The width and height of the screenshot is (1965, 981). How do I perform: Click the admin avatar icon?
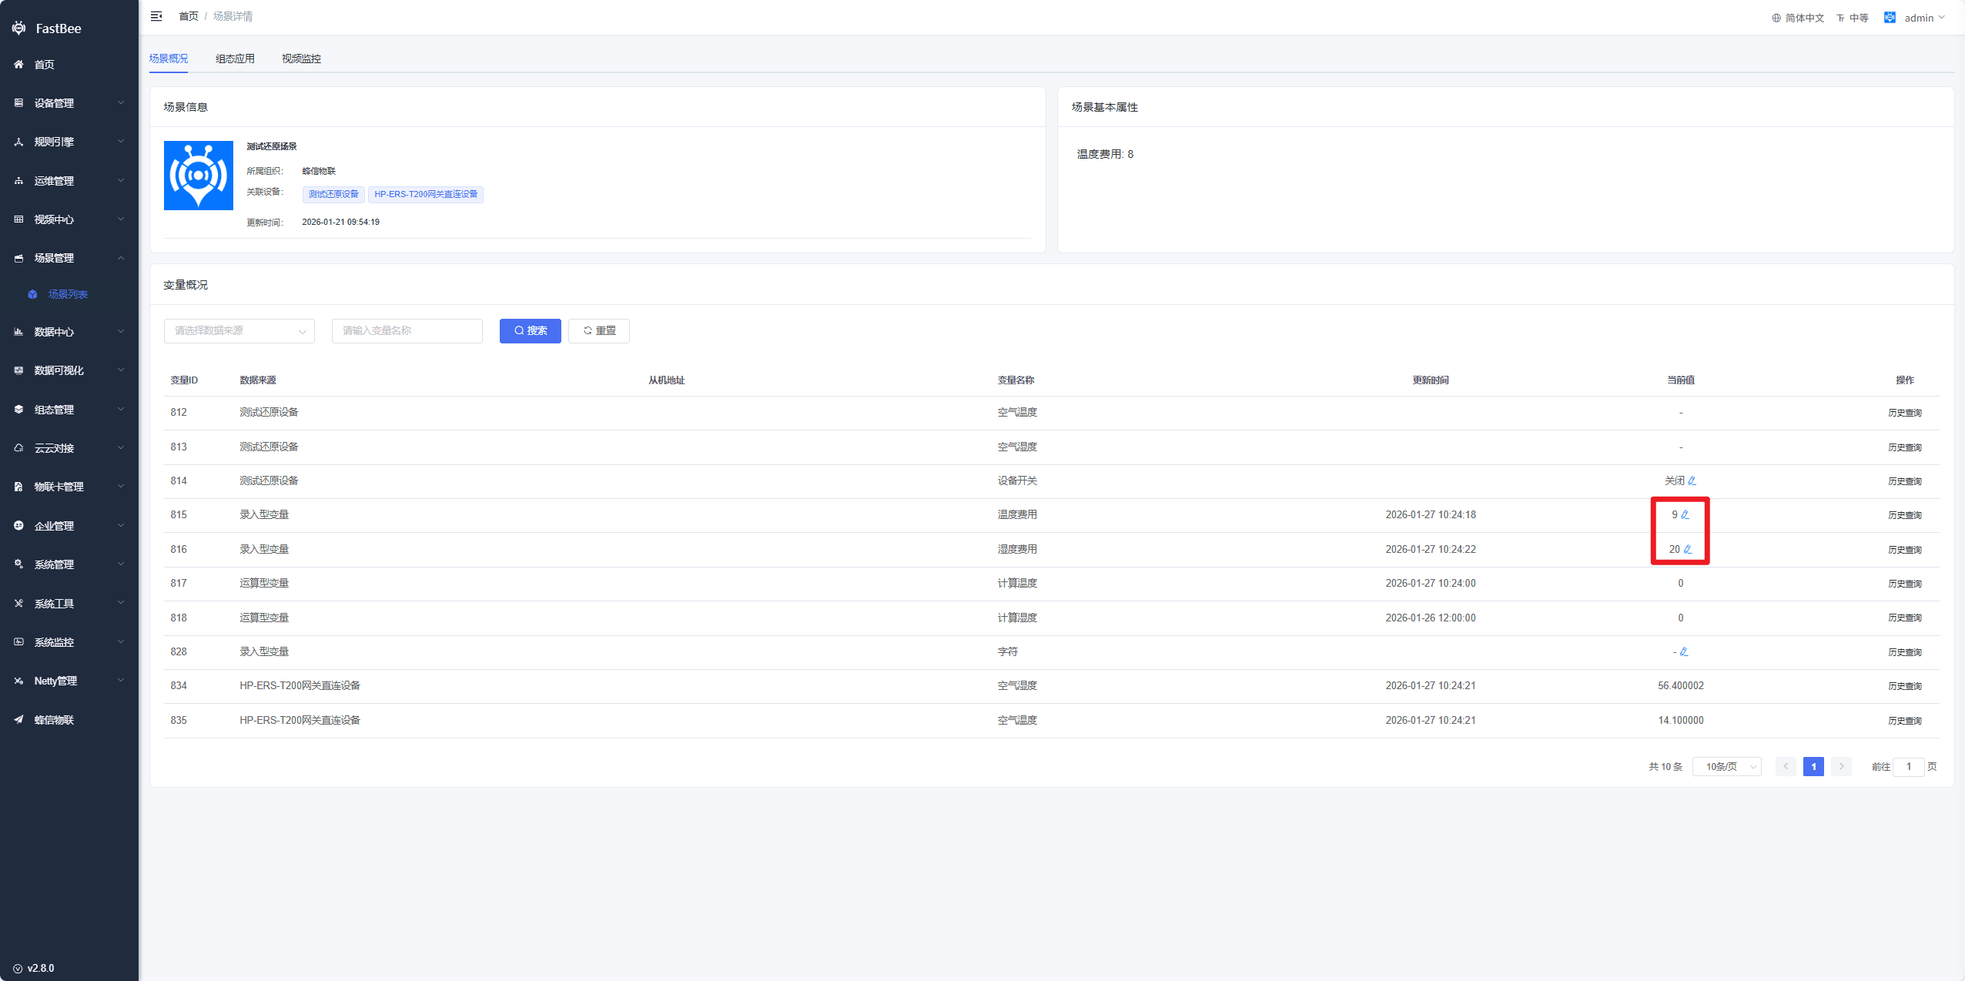coord(1890,17)
